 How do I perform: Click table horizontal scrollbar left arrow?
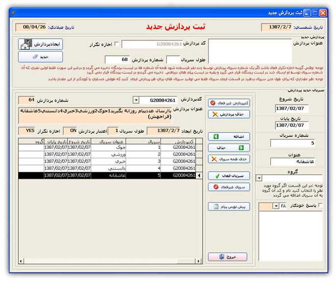[x=21, y=261]
